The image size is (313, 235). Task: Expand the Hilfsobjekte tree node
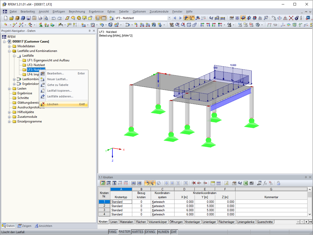tap(10, 112)
